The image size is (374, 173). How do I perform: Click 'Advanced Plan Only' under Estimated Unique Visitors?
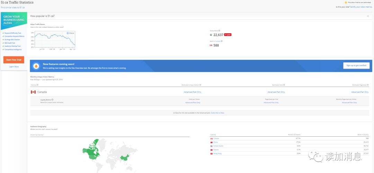[x=193, y=92]
